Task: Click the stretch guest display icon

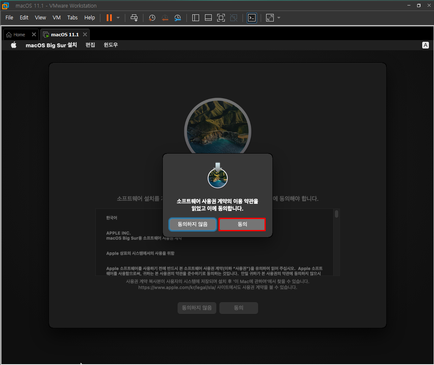Action: [x=270, y=18]
